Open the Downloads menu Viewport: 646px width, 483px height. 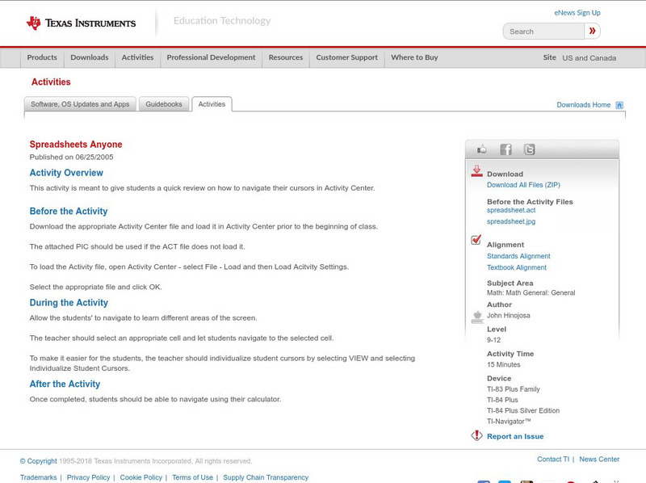coord(90,57)
